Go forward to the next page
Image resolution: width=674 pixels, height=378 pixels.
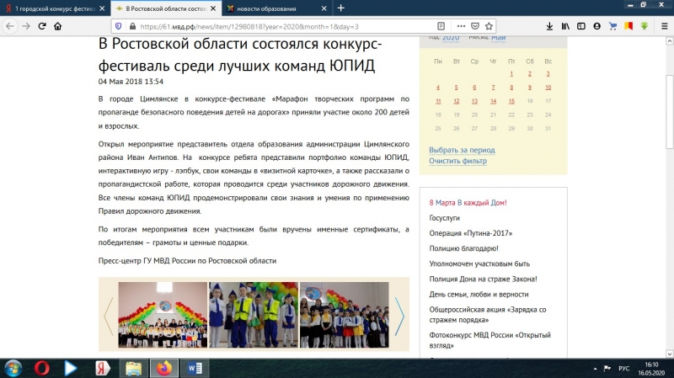pyautogui.click(x=26, y=26)
